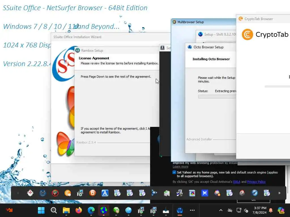Screen dimensions: 290x217
Task: Open the green box dock icon
Action: pos(167,193)
